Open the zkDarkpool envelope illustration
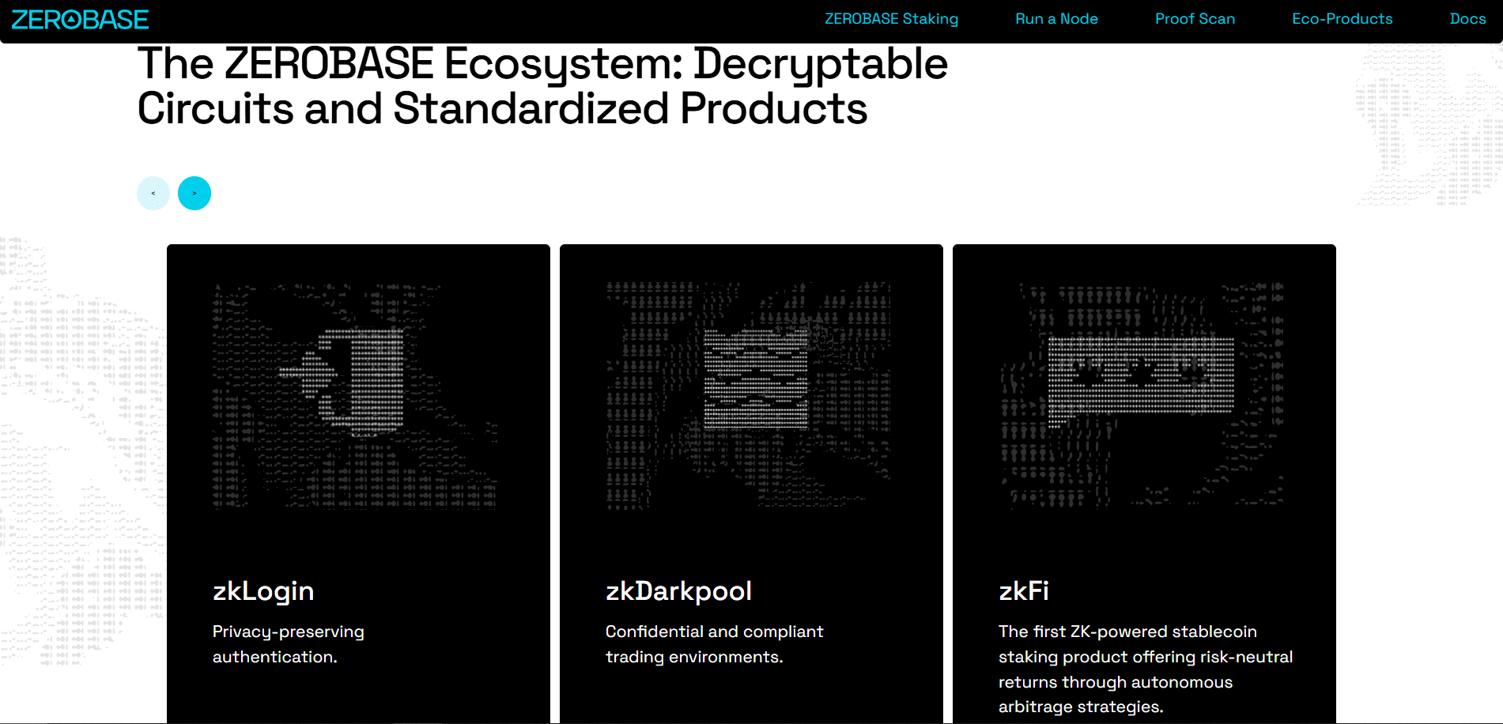Viewport: 1503px width, 724px height. point(748,396)
